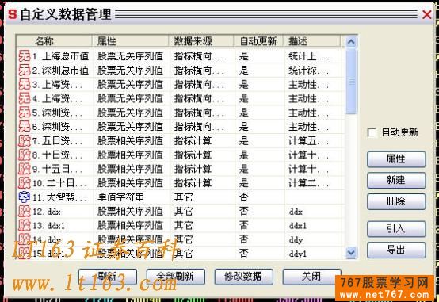Enable the 自动更新 checkbox

click(x=372, y=132)
